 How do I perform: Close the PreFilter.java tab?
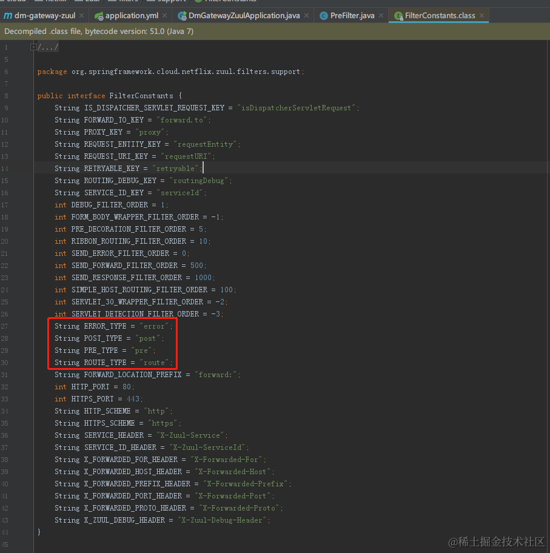click(381, 16)
